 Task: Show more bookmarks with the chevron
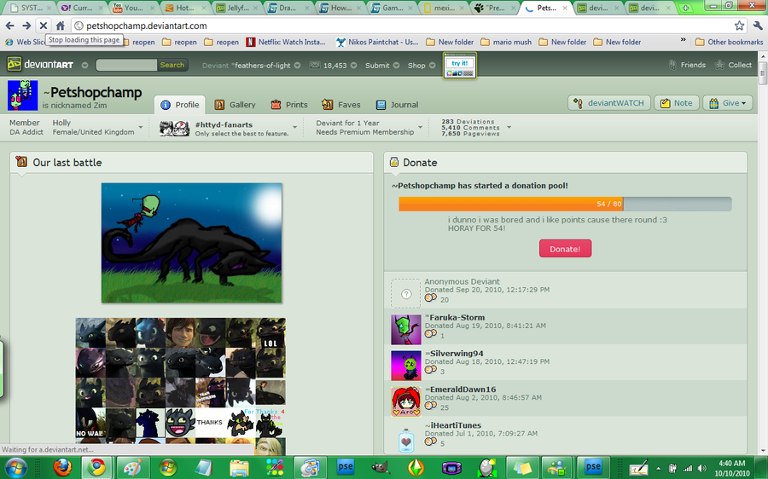point(683,41)
